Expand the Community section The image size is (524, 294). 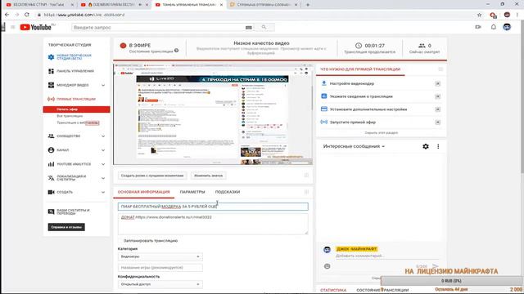click(103, 136)
